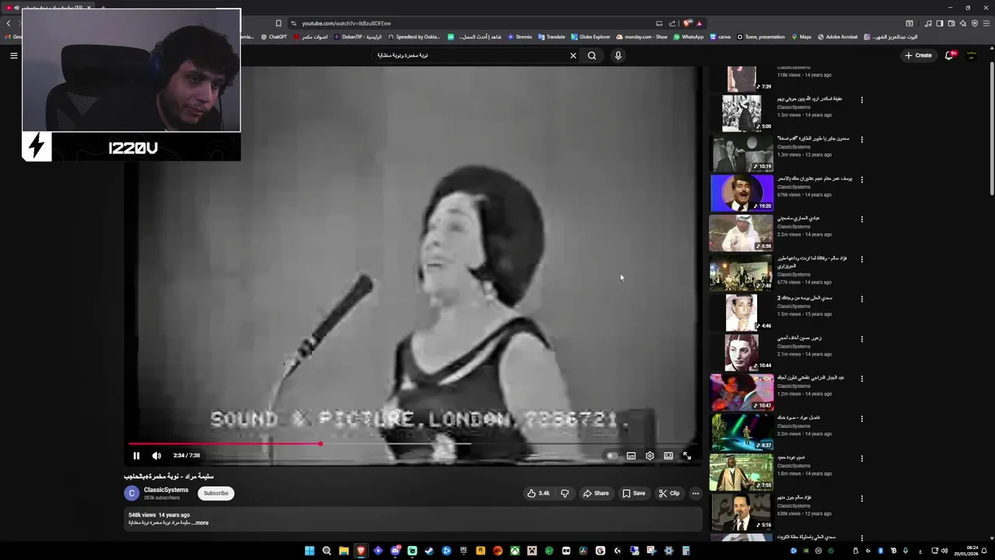
Task: Pause the video playback
Action: pos(136,456)
